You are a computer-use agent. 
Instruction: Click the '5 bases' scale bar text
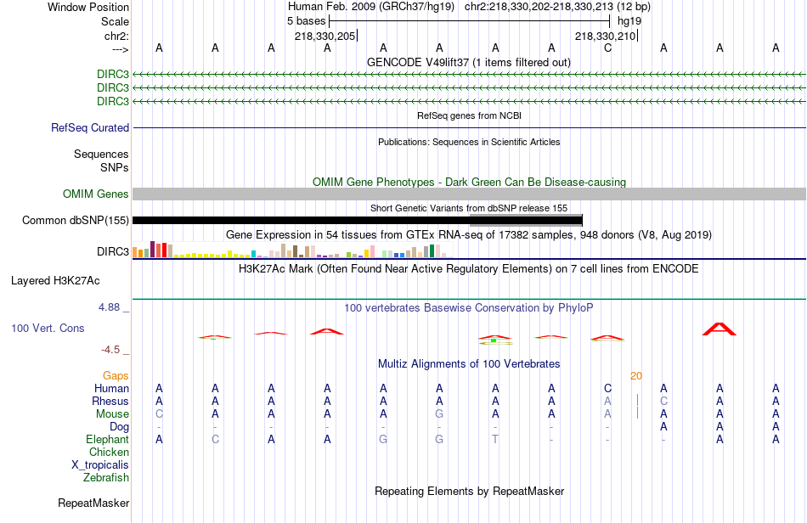306,21
